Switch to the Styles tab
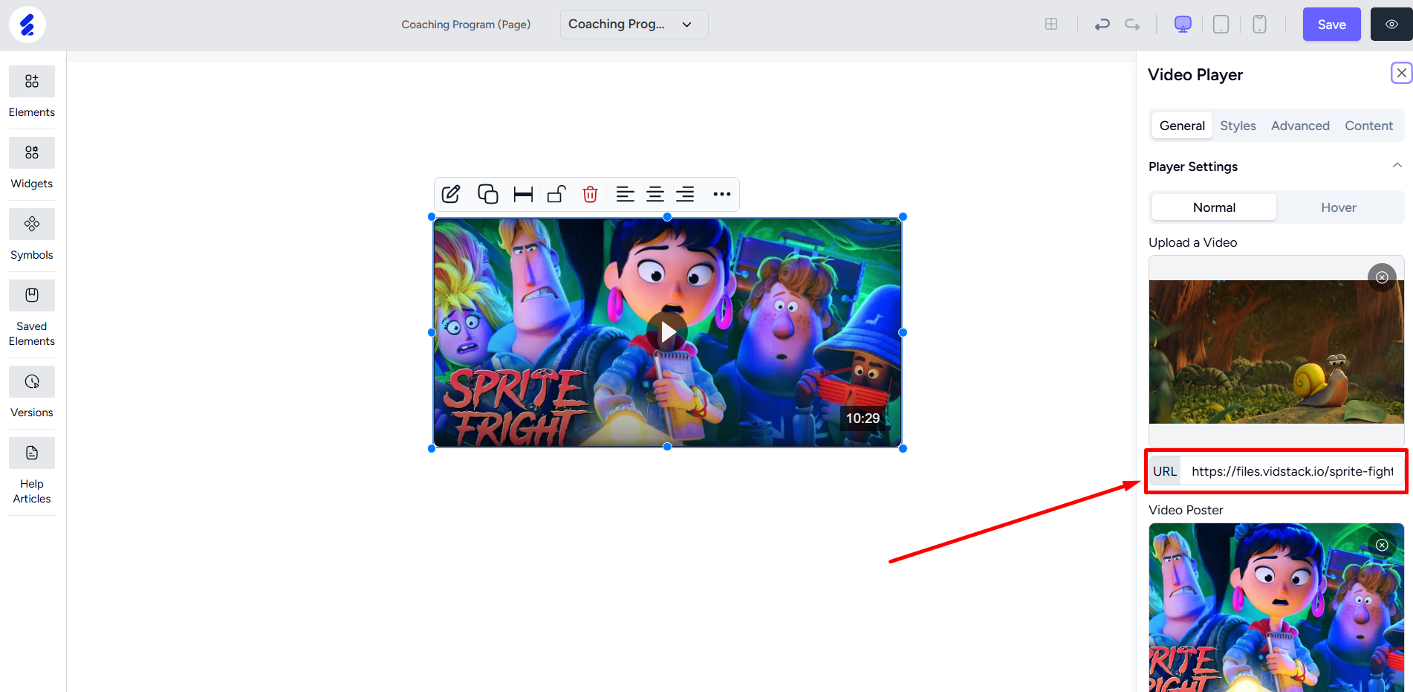Image resolution: width=1413 pixels, height=692 pixels. tap(1238, 126)
